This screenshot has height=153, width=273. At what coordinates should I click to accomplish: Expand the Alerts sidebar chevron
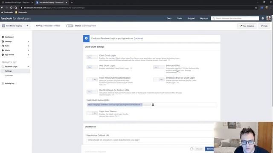[28, 50]
